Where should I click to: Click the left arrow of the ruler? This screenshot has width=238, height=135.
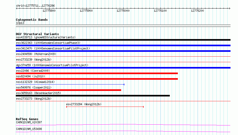point(17,8)
